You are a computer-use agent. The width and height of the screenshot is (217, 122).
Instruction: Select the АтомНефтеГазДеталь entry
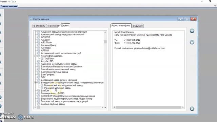click(x=52, y=56)
